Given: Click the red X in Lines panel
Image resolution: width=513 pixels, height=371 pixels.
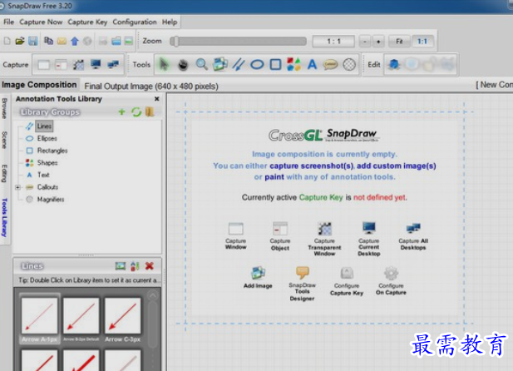Looking at the screenshot, I should (x=150, y=266).
